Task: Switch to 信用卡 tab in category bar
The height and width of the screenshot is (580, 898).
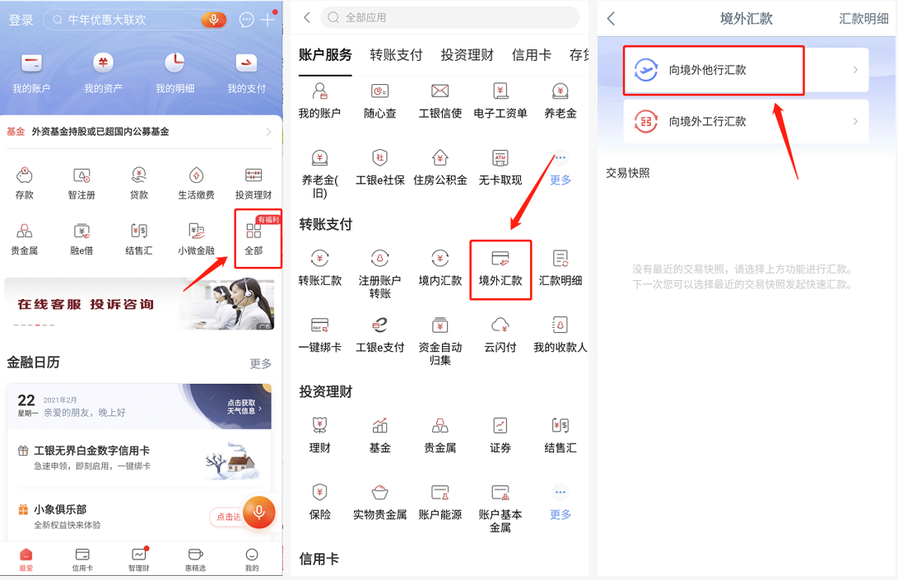Action: (532, 55)
